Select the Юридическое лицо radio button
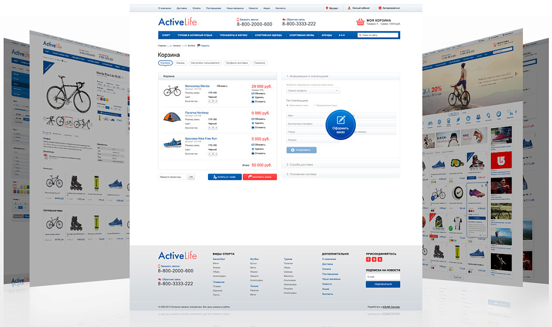Image resolution: width=552 pixels, height=327 pixels. click(314, 105)
